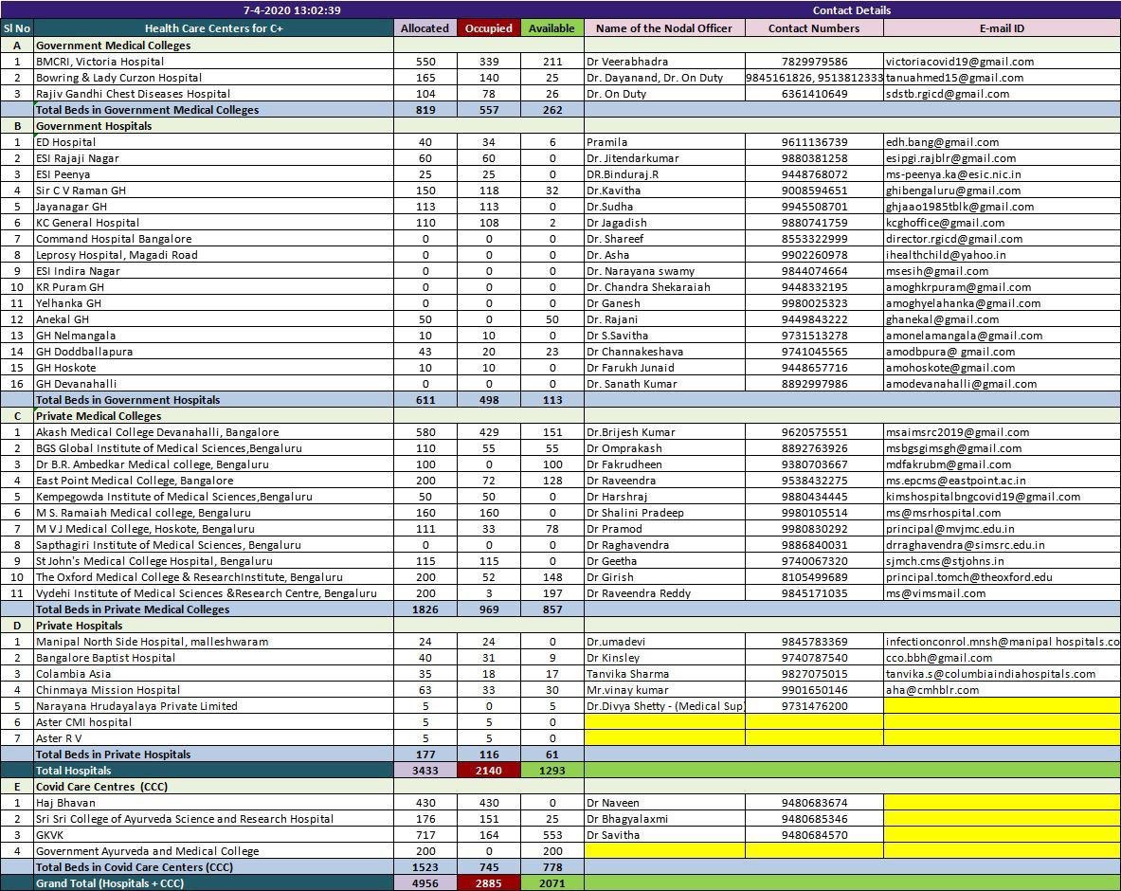1121x891 pixels.
Task: Select the 'GKVK' cell
Action: (x=214, y=834)
